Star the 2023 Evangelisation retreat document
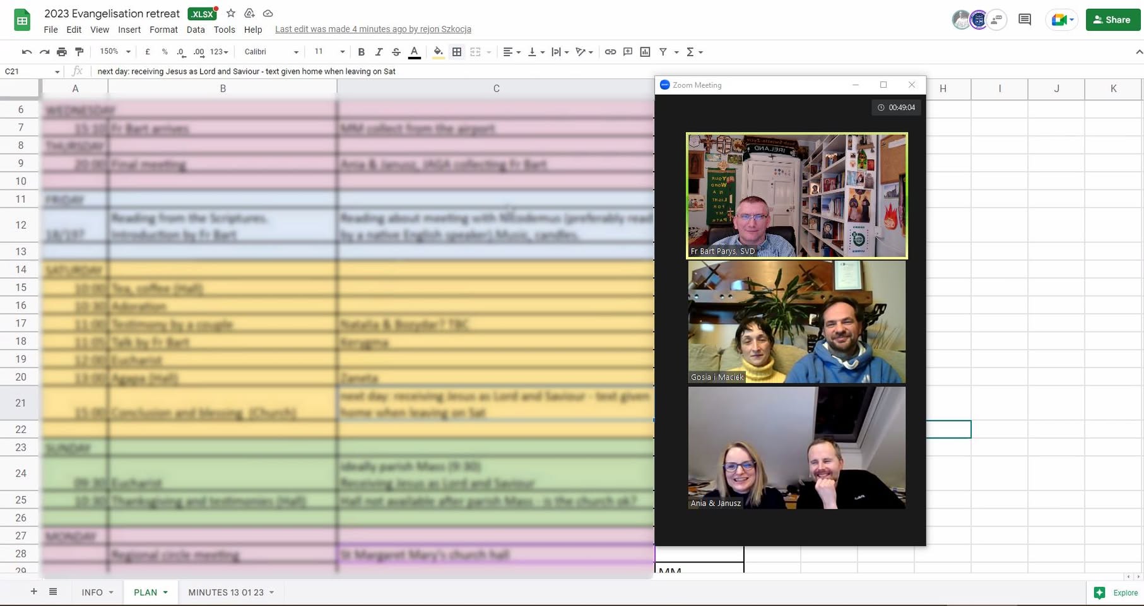1144x606 pixels. (231, 13)
